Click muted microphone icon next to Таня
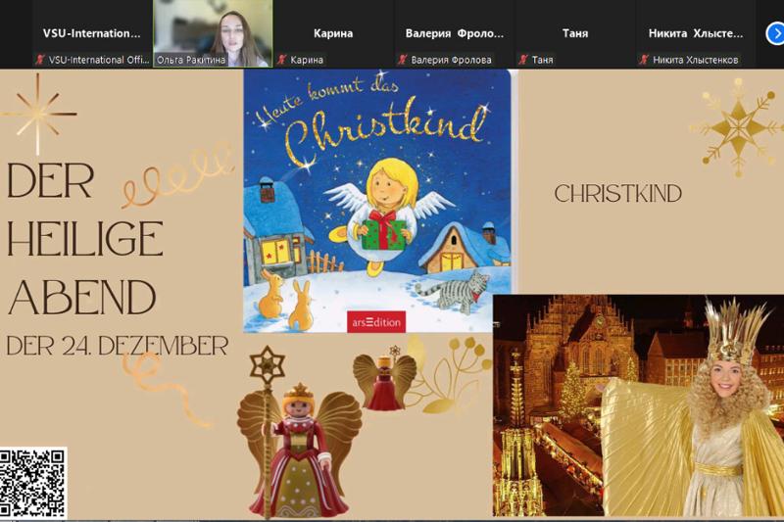 523,60
